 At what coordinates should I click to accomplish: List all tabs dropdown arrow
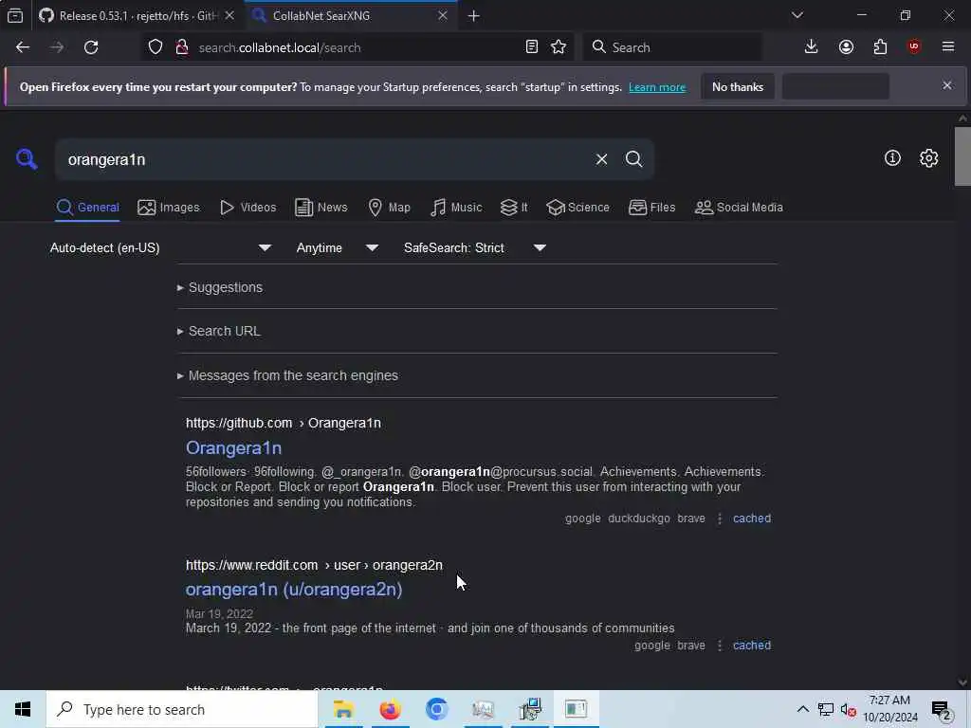[797, 15]
